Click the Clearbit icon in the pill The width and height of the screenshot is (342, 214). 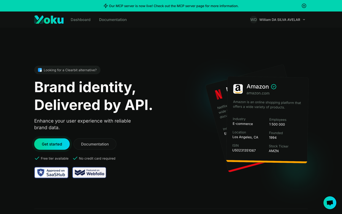(x=40, y=70)
